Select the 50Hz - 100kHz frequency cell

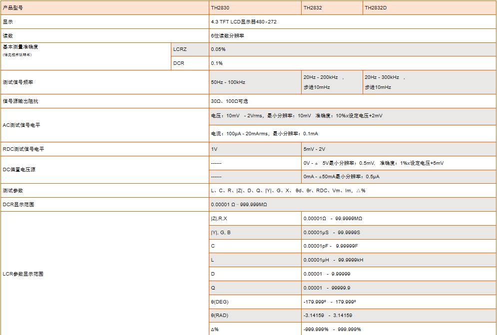(x=255, y=82)
